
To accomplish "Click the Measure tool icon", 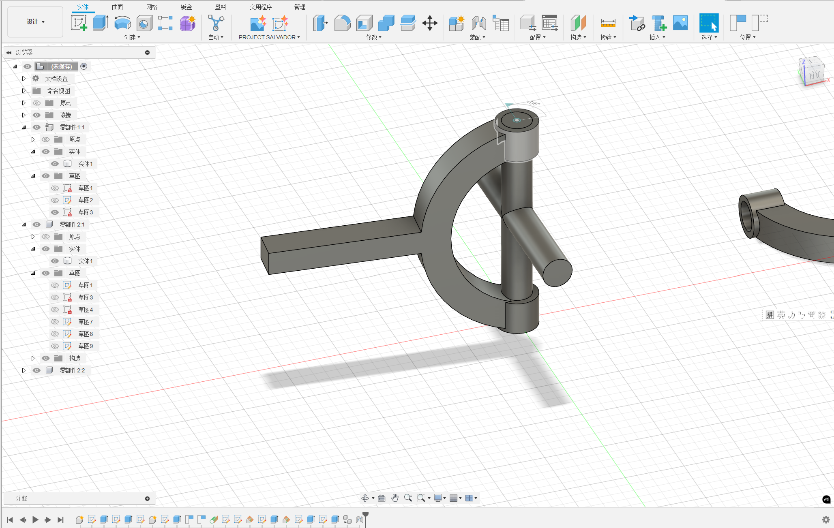I will 608,23.
